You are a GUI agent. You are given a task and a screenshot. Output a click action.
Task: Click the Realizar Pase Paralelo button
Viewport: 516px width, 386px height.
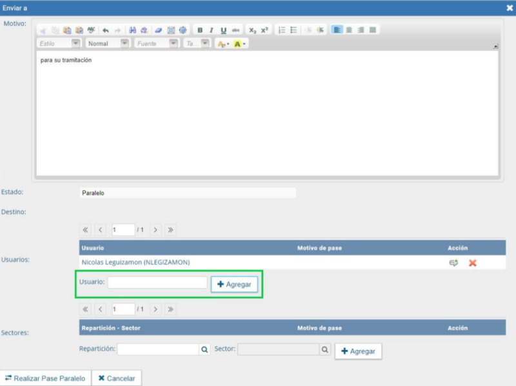click(45, 378)
